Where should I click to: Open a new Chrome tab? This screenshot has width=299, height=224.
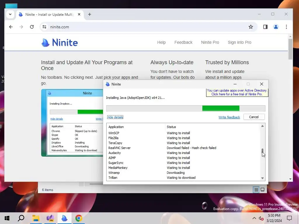point(89,14)
